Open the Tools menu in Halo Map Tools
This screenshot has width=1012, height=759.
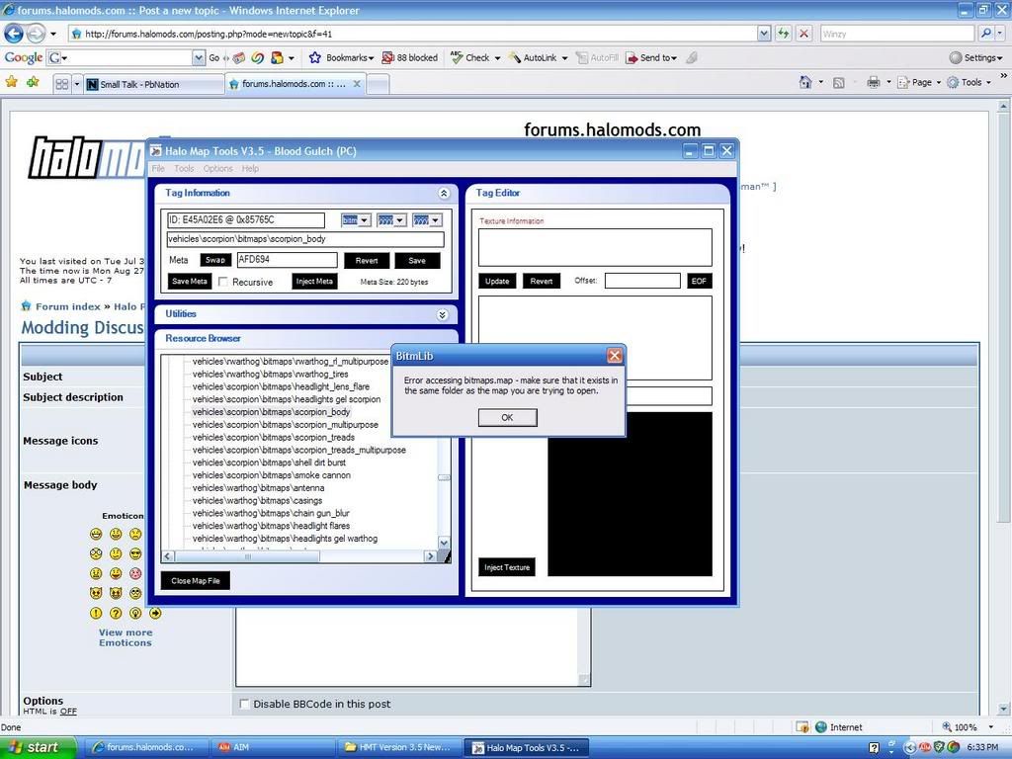(184, 168)
